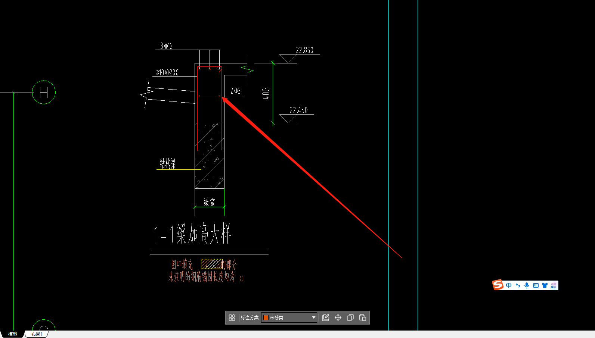Viewport: 595px width, 338px height.
Task: Open the IME toolbox grid icon
Action: (554, 285)
